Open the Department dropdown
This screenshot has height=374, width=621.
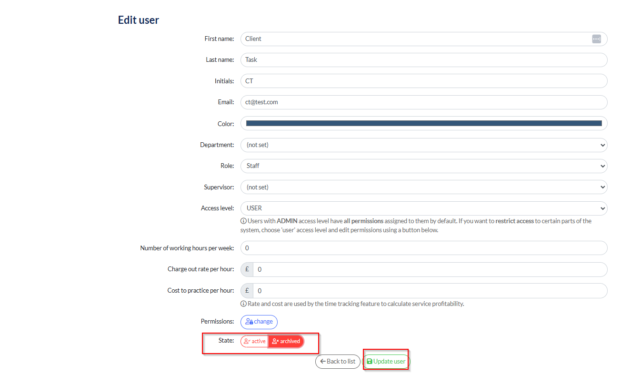point(423,145)
